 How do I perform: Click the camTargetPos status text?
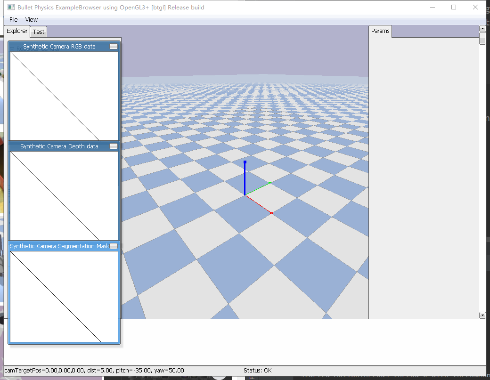[94, 370]
